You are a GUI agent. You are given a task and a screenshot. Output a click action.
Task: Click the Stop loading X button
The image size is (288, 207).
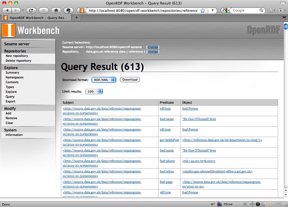click(44, 10)
